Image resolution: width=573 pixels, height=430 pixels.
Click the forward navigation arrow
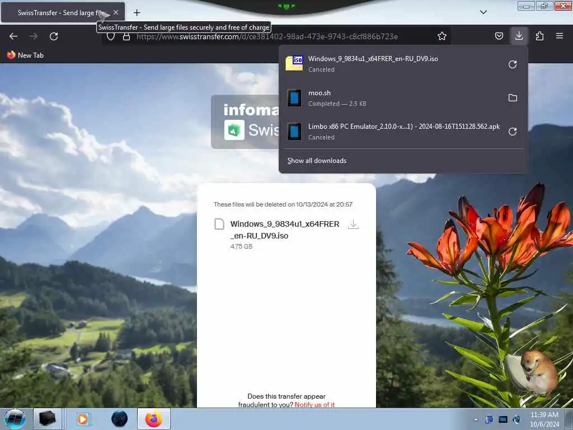pos(34,36)
